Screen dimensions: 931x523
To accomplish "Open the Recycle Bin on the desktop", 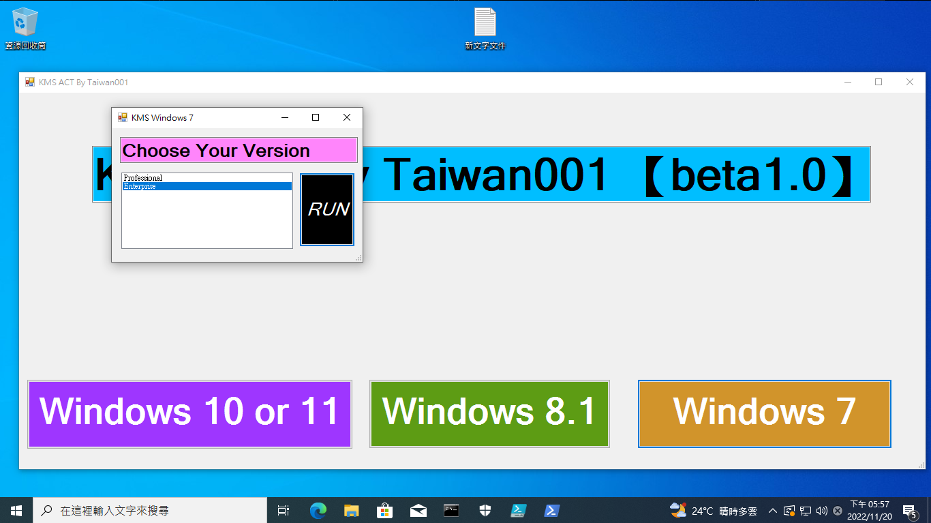I will click(x=25, y=24).
